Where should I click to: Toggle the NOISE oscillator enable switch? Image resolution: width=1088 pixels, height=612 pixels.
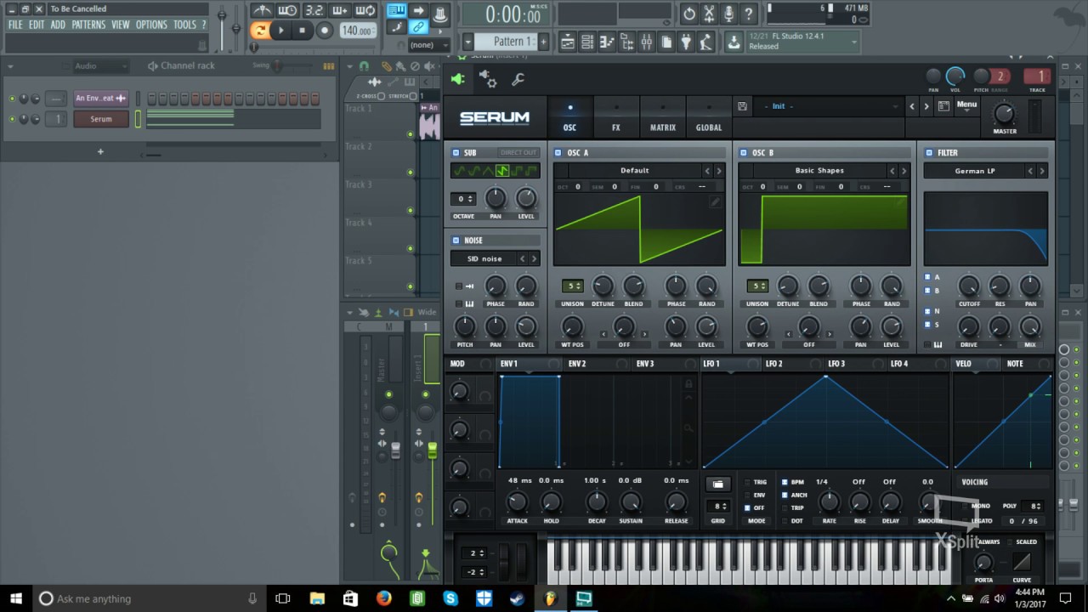click(456, 241)
